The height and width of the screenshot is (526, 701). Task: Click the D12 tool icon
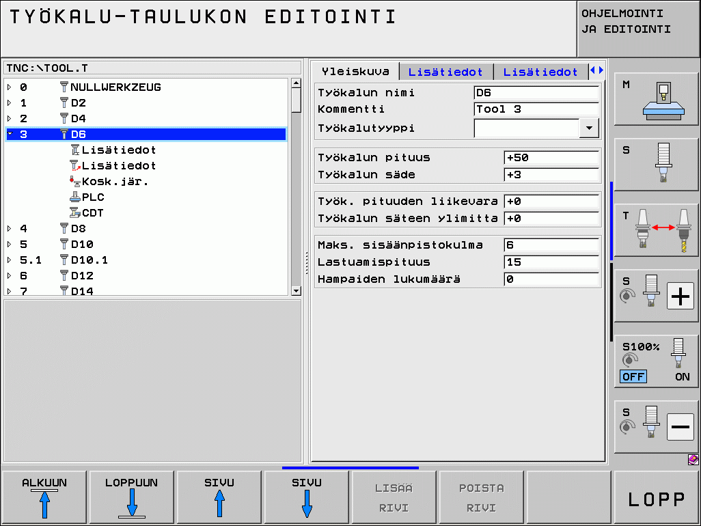[64, 275]
